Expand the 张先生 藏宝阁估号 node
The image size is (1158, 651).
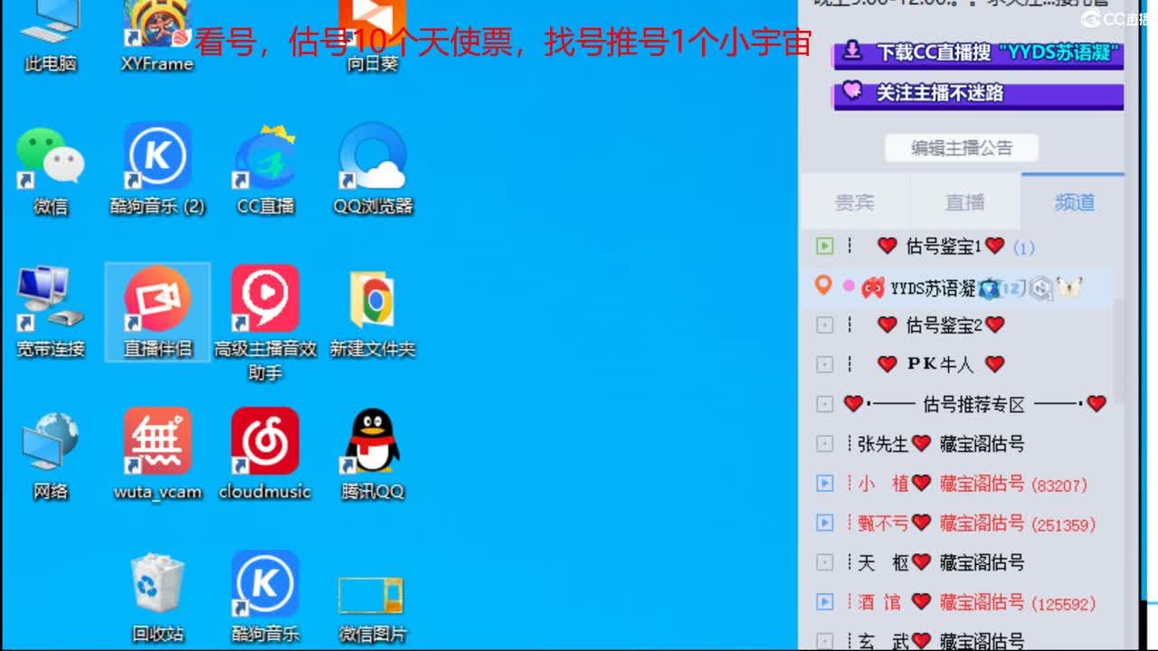[824, 444]
